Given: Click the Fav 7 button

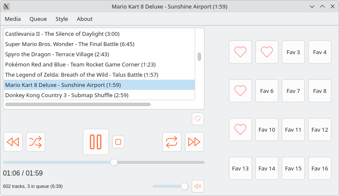Looking at the screenshot, I should tap(293, 91).
